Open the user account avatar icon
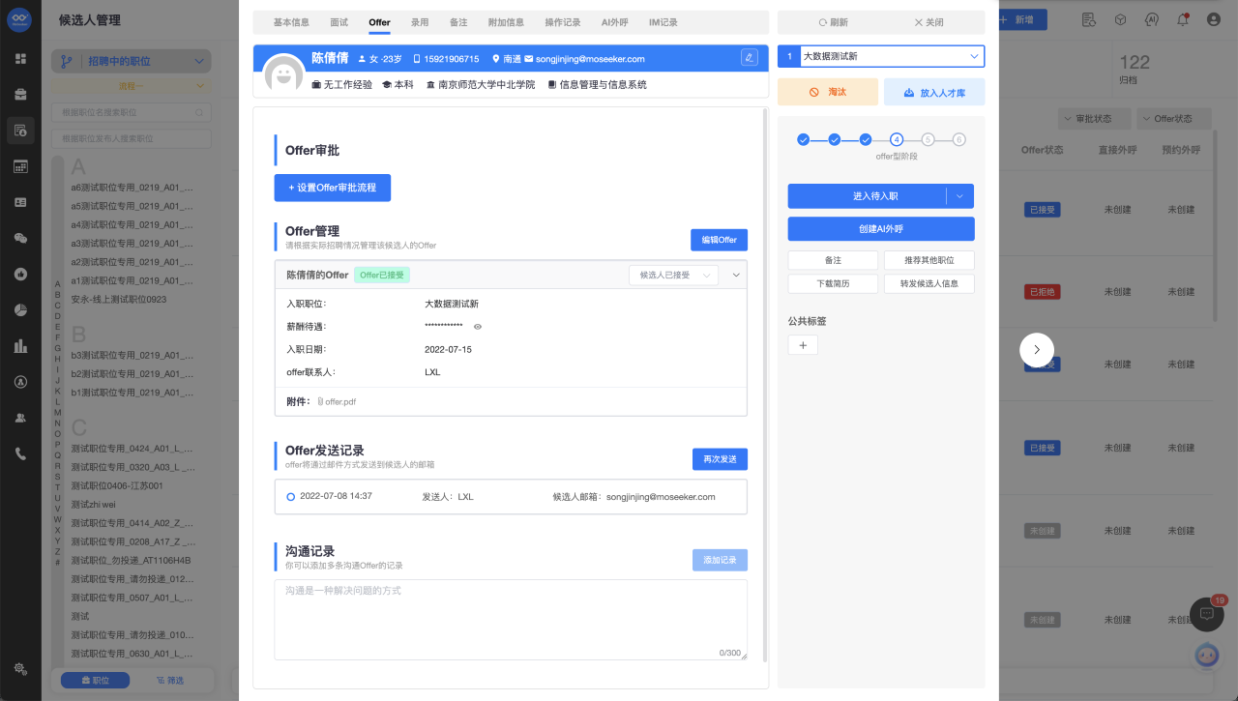This screenshot has height=701, width=1238. click(x=1213, y=19)
